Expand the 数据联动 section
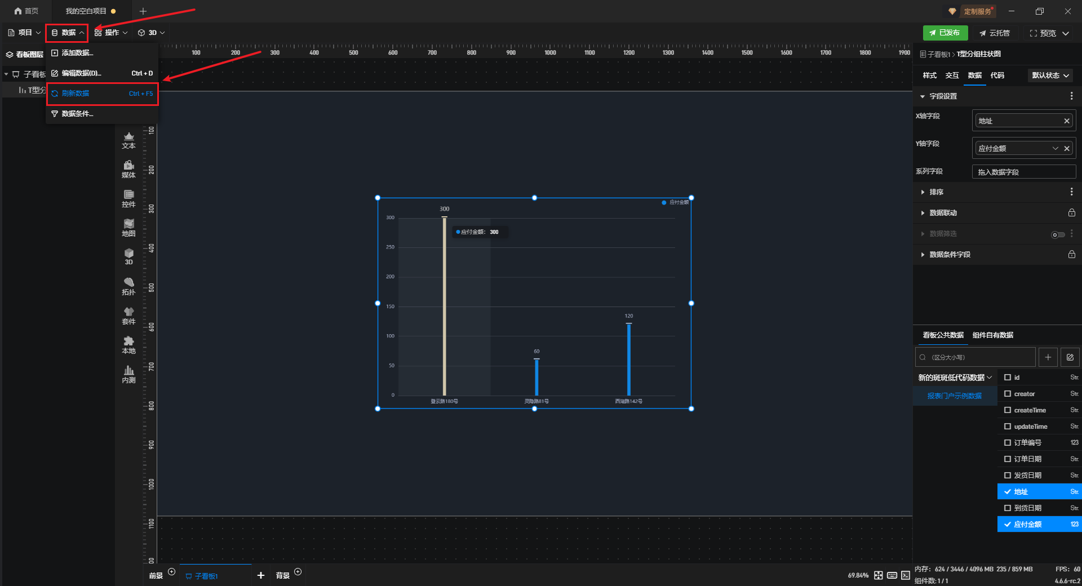The image size is (1082, 586). (x=943, y=213)
